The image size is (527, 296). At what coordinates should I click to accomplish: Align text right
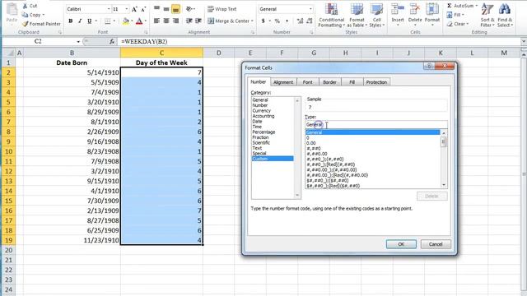(x=175, y=21)
